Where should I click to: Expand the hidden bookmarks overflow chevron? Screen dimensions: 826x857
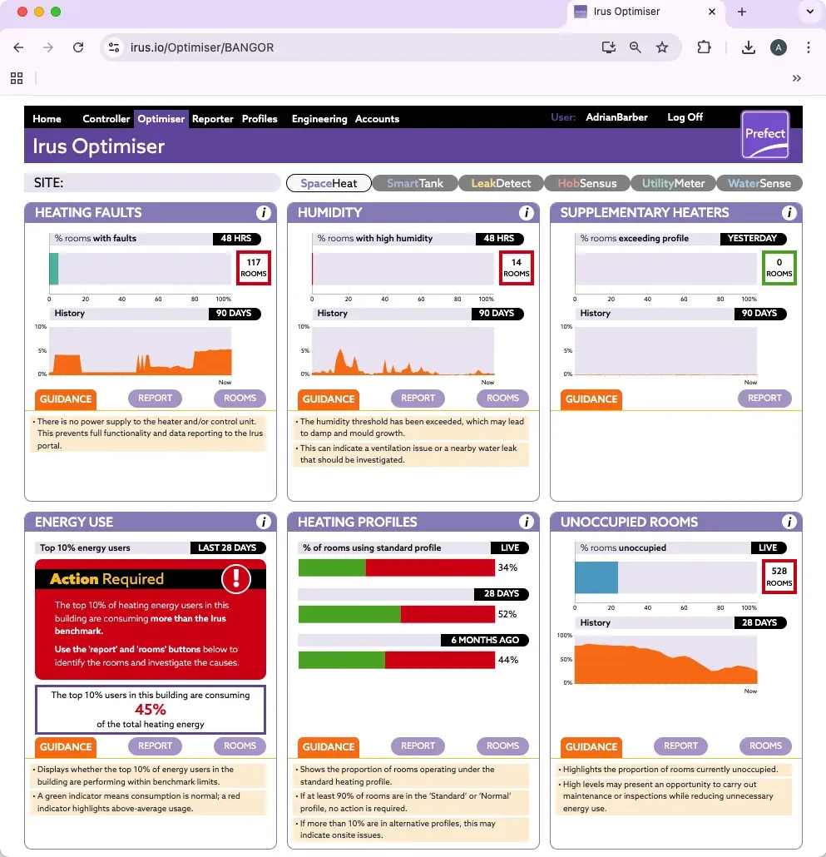[x=796, y=78]
